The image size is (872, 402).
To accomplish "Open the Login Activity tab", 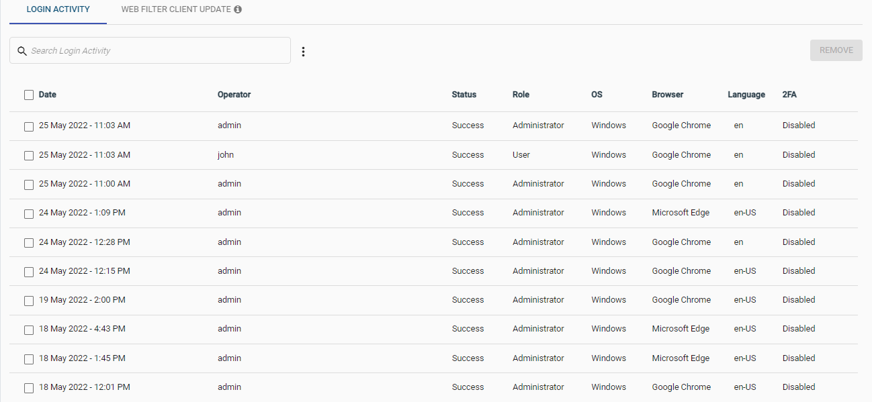I will click(x=58, y=10).
